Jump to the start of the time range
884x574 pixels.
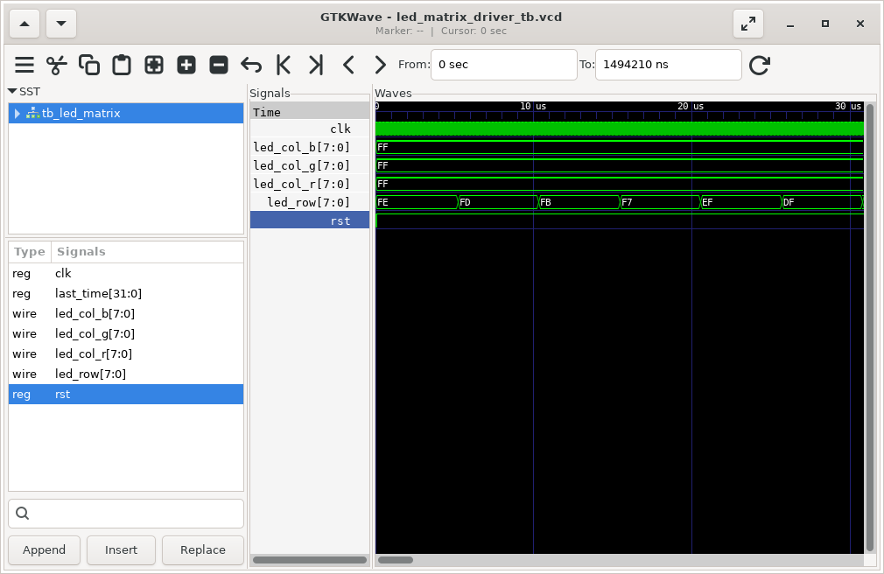pos(284,65)
